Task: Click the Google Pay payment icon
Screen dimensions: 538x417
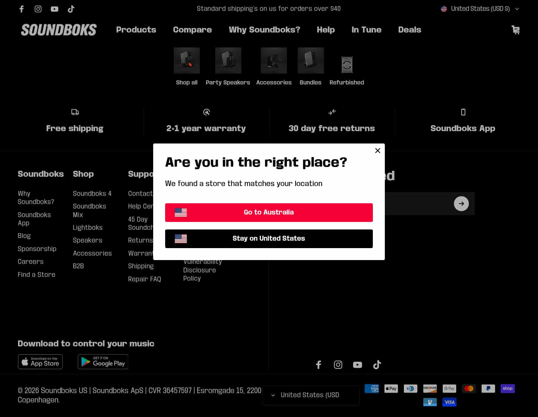Action: (449, 389)
